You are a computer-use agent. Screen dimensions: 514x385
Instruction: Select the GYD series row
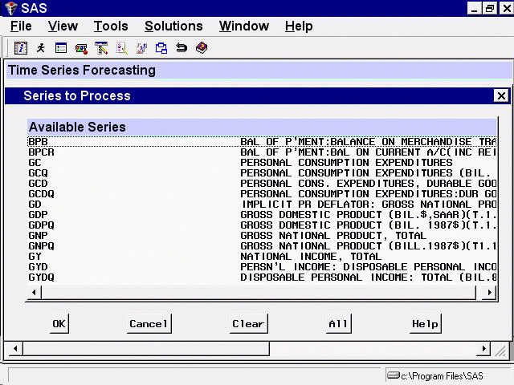point(262,267)
